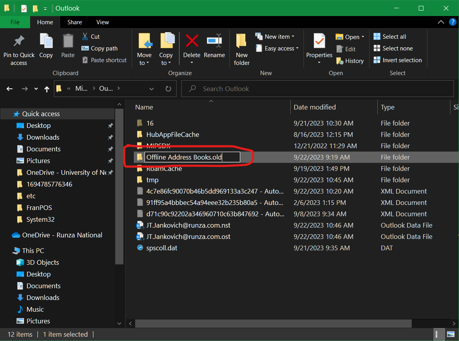
Task: Click the horizontal scrollbar of file list
Action: (x=273, y=324)
